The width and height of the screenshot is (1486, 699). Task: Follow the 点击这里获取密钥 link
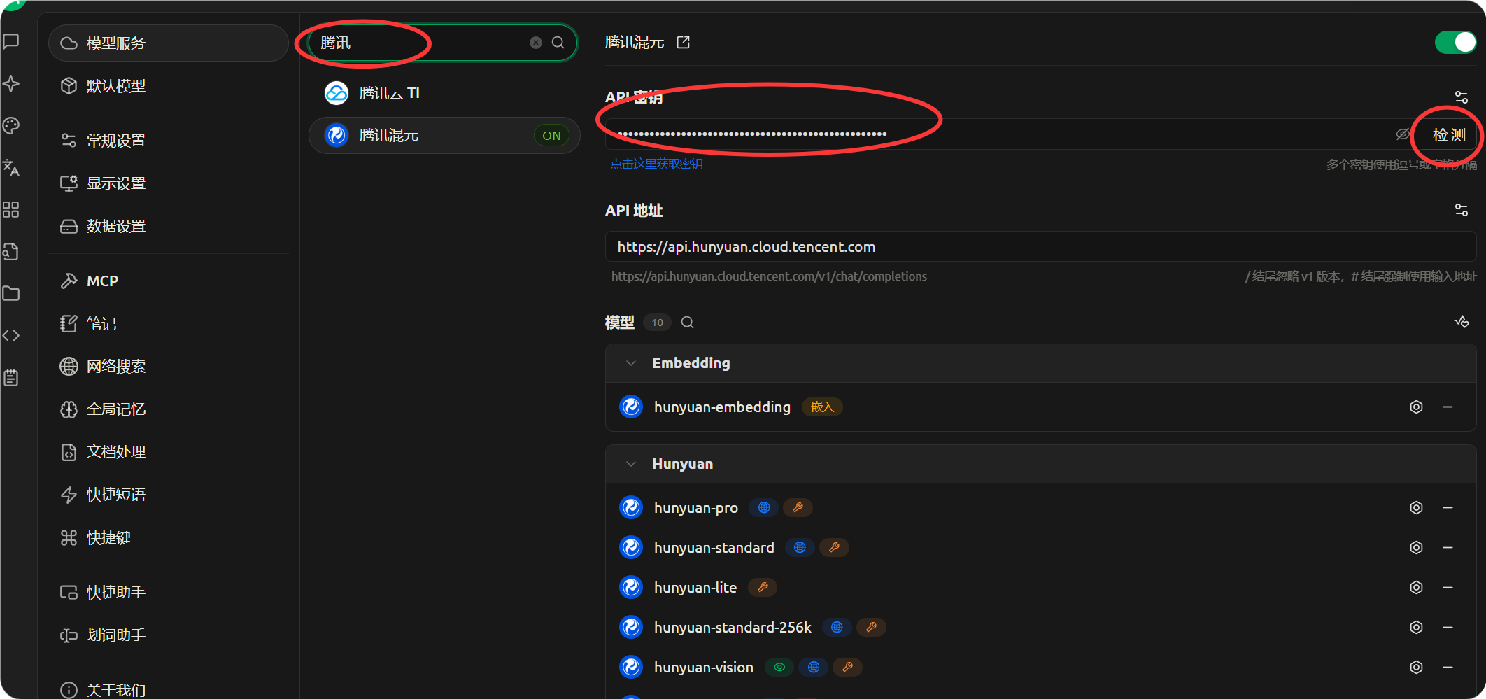click(x=656, y=164)
